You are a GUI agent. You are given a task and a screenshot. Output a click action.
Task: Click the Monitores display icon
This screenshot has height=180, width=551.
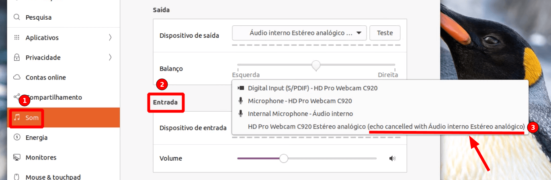[17, 157]
